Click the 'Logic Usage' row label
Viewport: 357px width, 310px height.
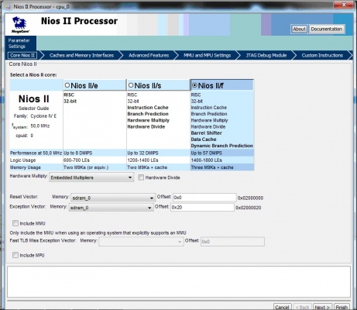tap(22, 160)
